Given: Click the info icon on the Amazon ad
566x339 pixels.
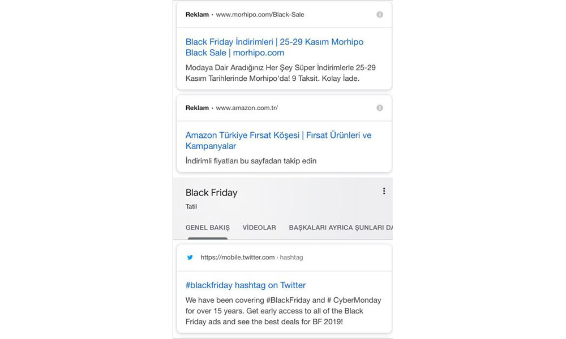Looking at the screenshot, I should 380,108.
